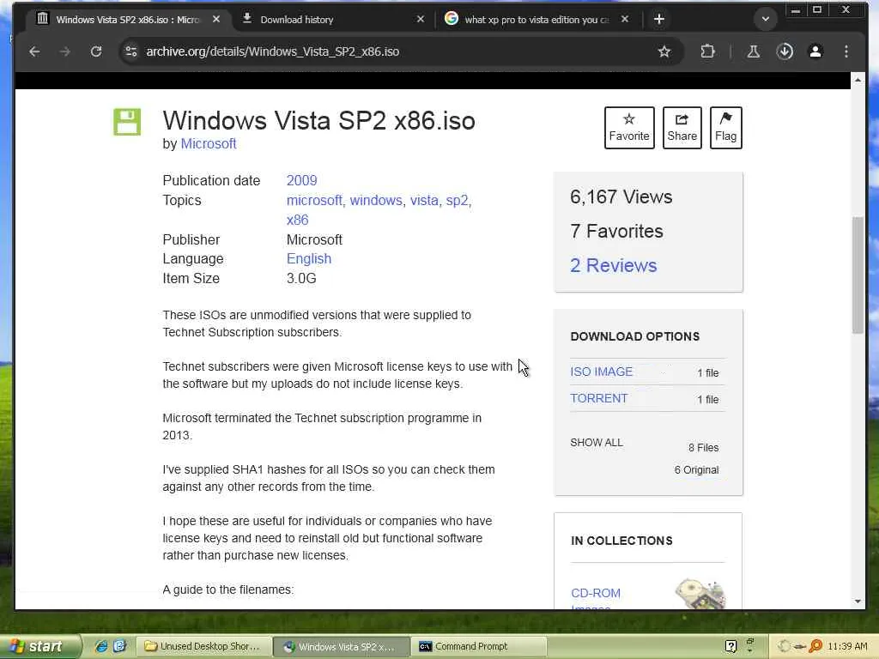Launch Internet Explorer from quick launch
879x659 pixels.
101,647
